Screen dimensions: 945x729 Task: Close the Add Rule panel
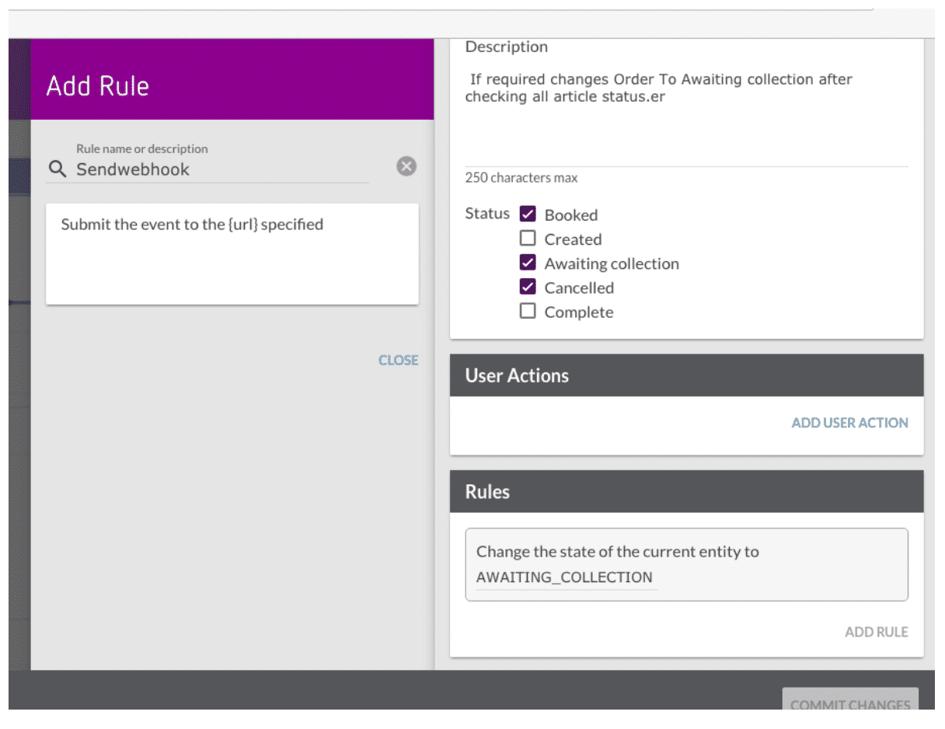click(x=398, y=360)
